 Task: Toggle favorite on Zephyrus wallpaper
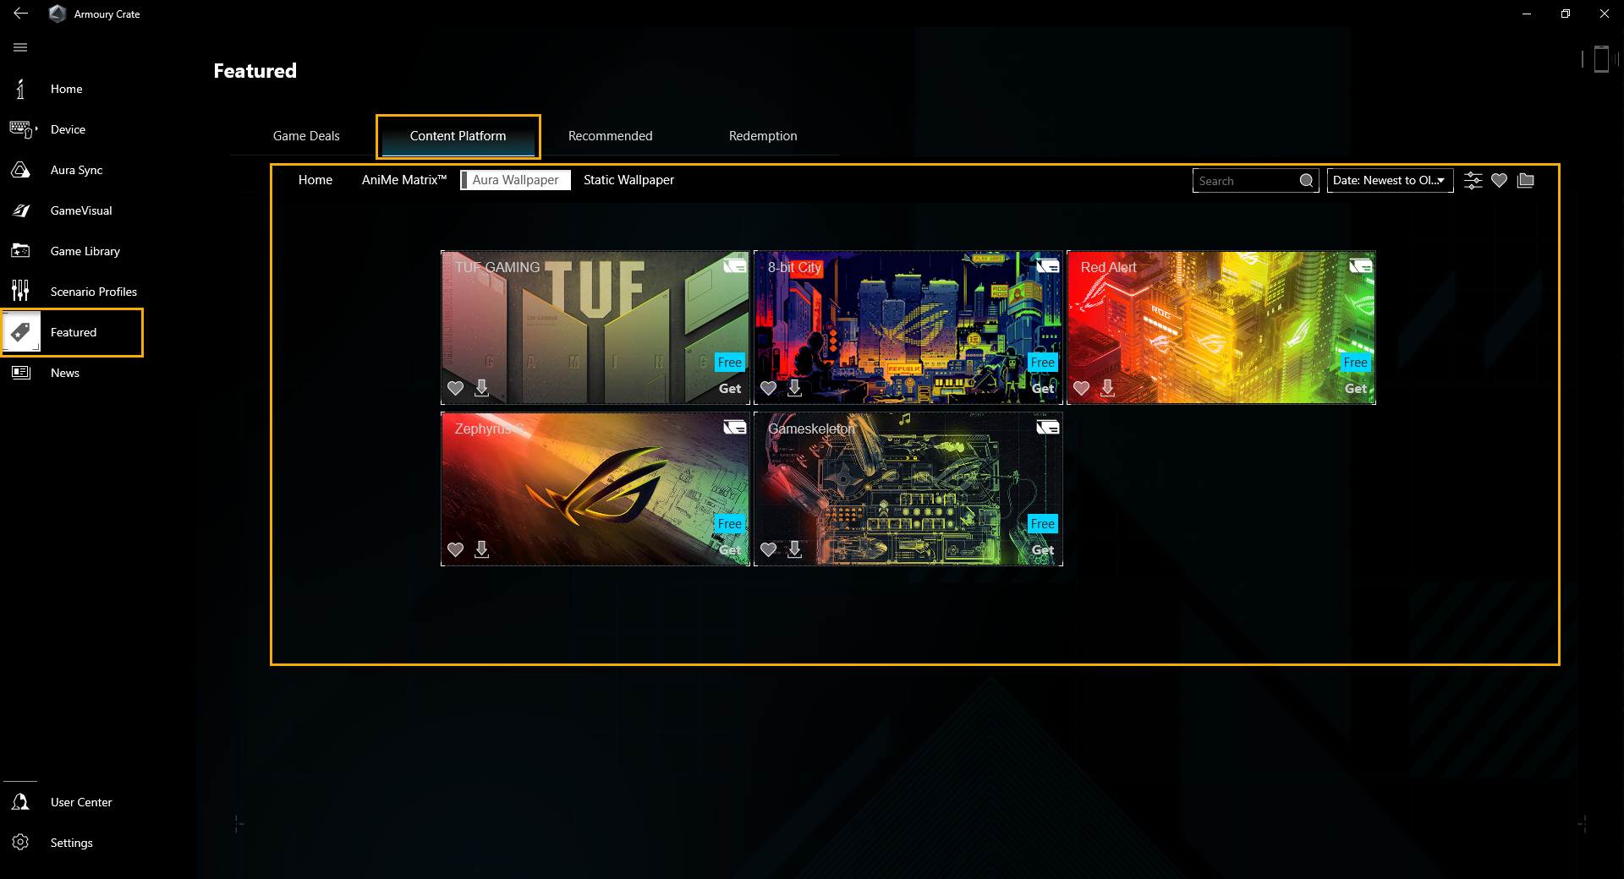point(455,549)
